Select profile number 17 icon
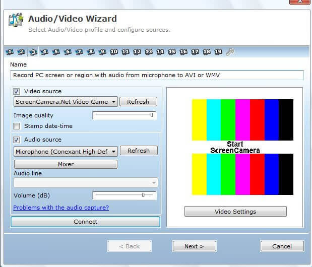Image resolution: width=312 pixels, height=267 pixels. 195,52
